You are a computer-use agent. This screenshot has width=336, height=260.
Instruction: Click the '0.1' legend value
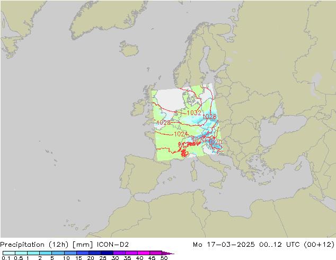coord(6,258)
